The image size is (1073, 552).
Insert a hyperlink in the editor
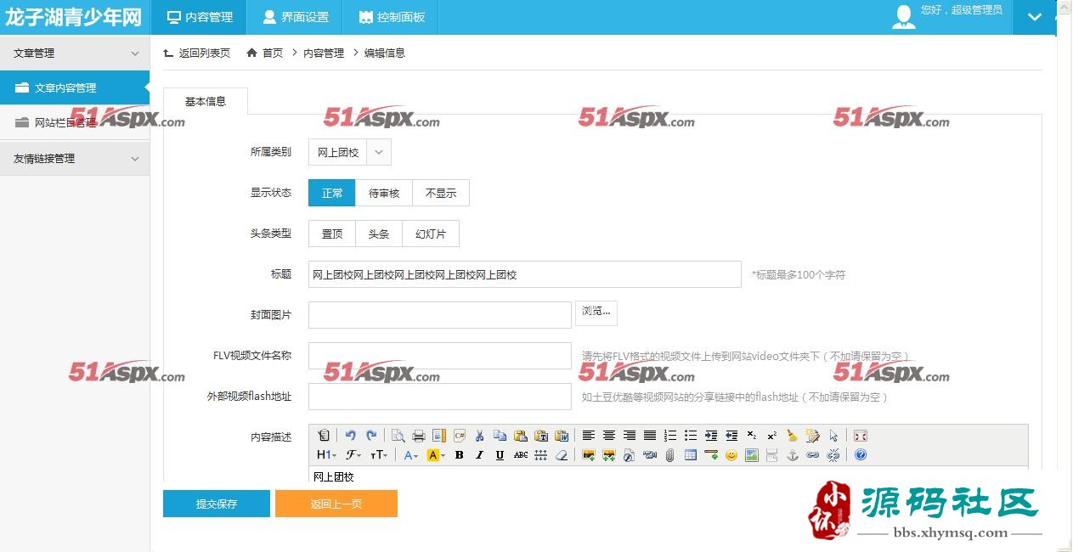tap(813, 455)
